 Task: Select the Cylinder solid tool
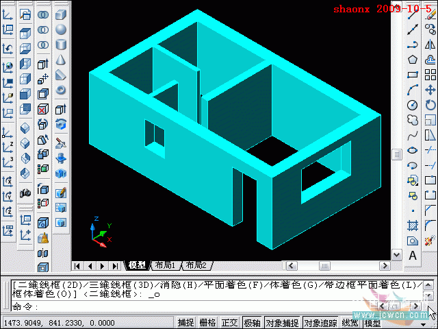pyautogui.click(x=61, y=44)
